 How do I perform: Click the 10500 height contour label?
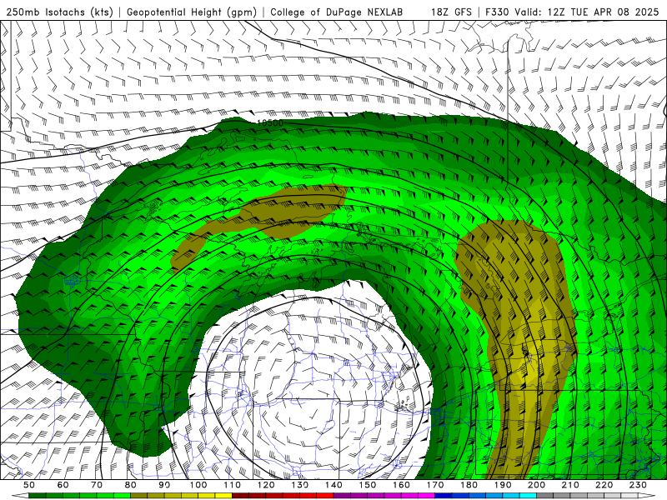(x=270, y=122)
